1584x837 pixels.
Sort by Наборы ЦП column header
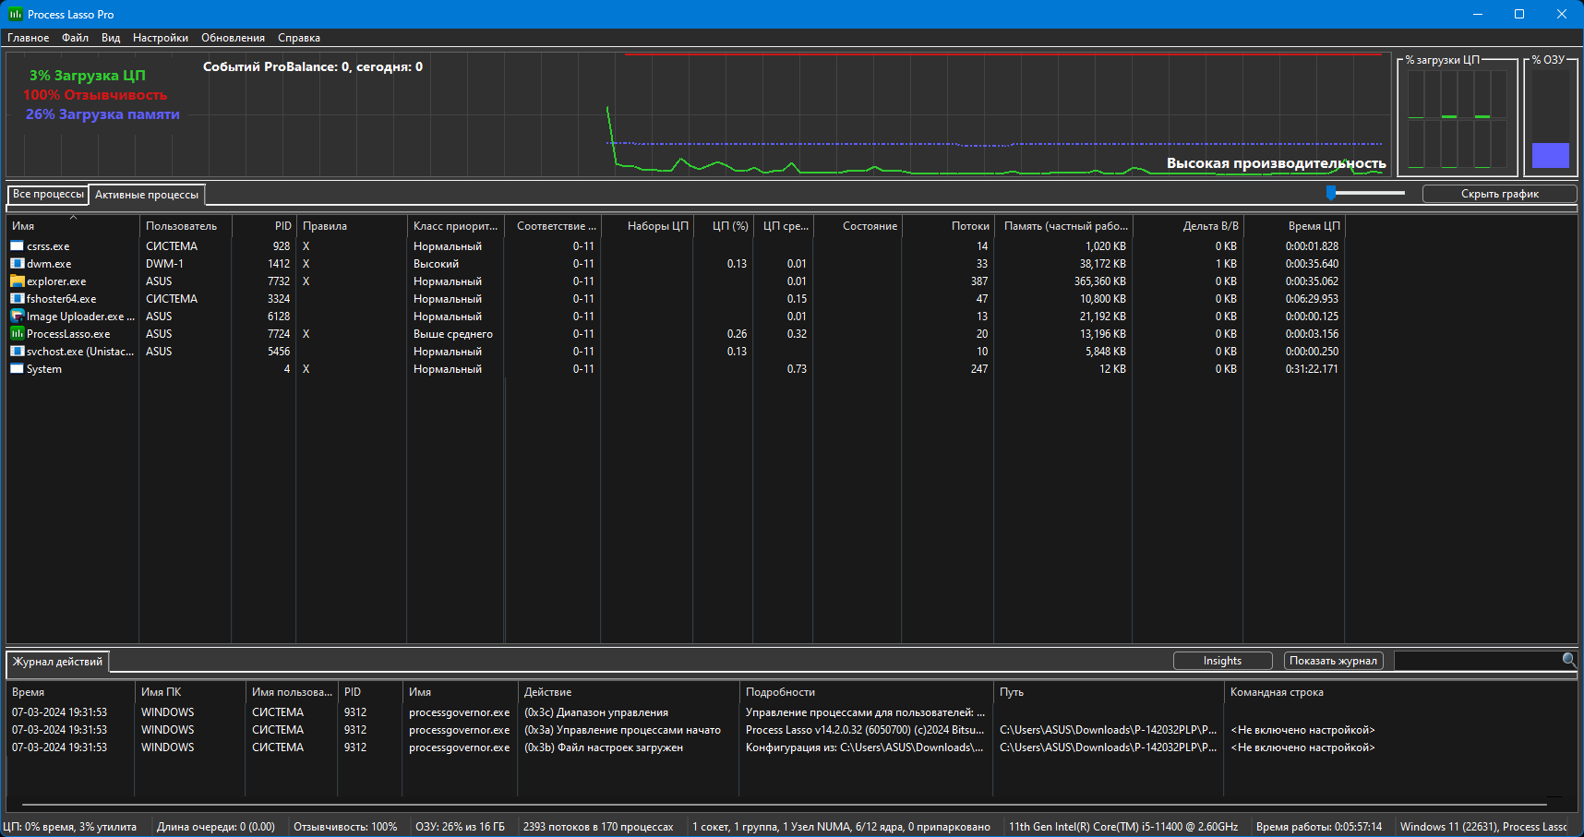pos(648,226)
